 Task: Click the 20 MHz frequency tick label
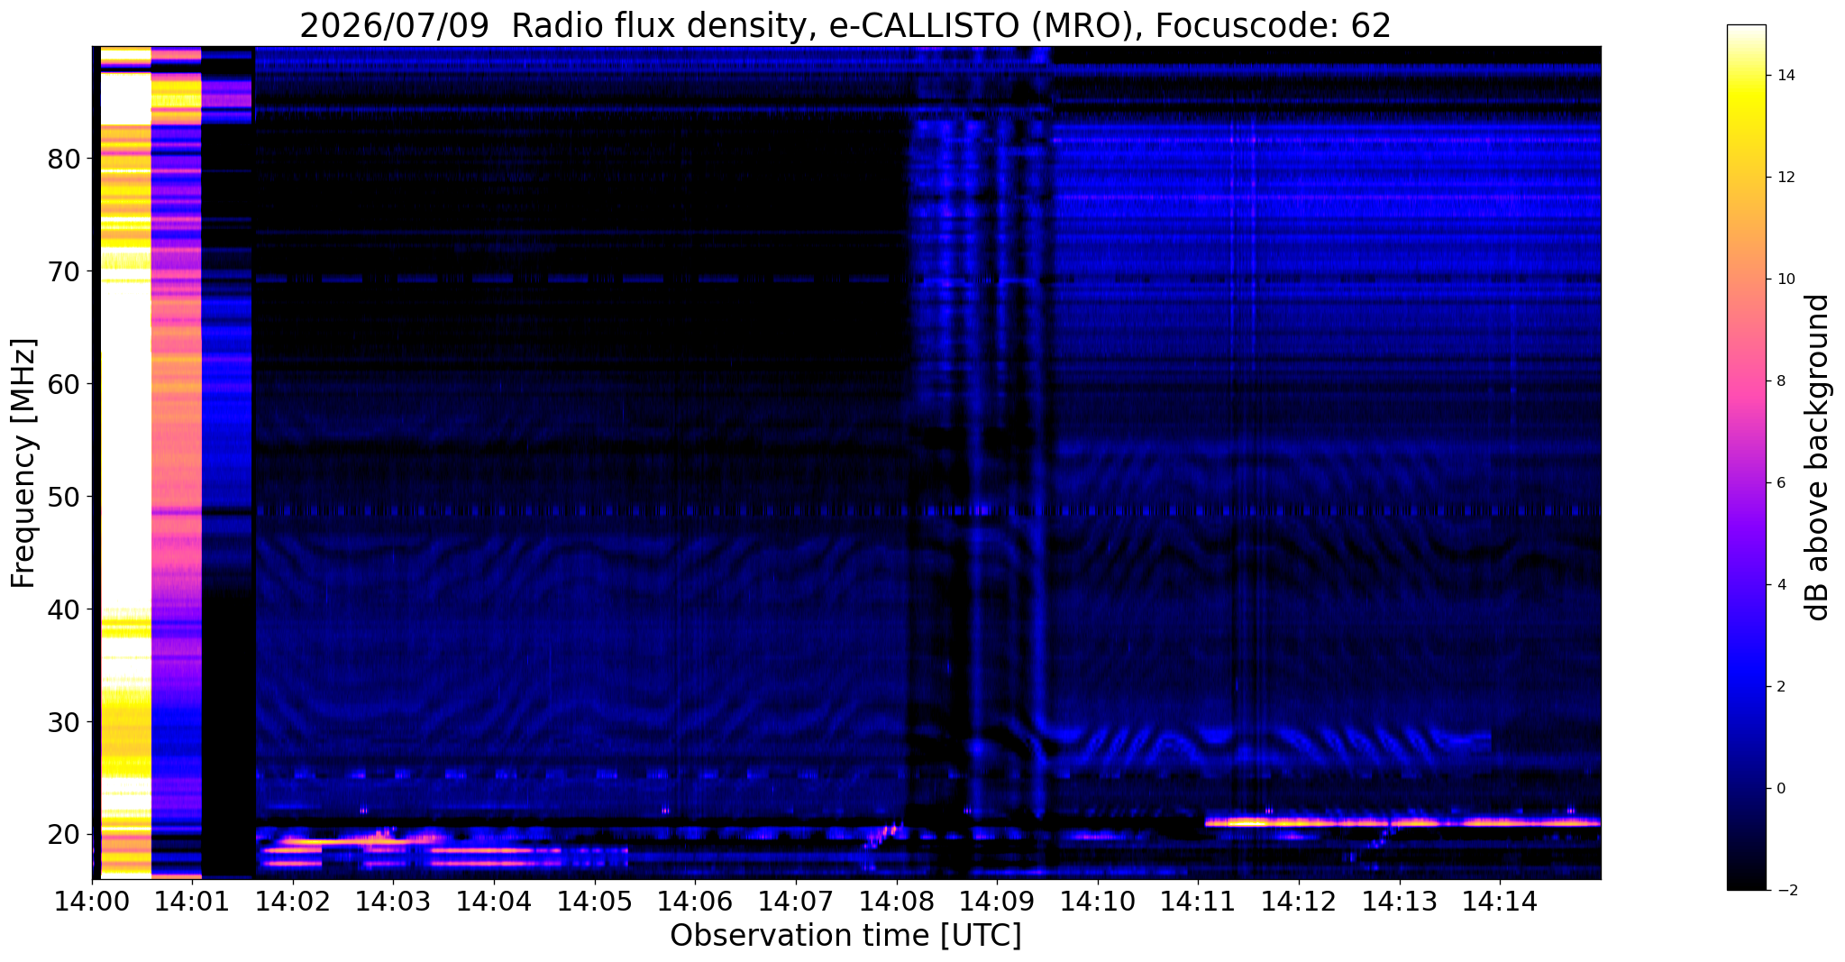[x=64, y=835]
